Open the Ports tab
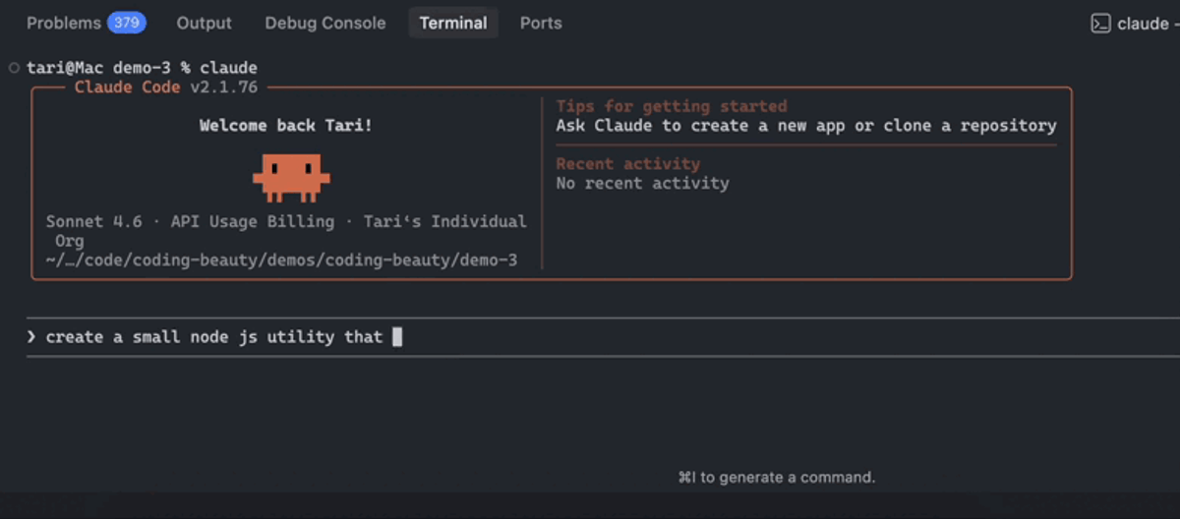Viewport: 1180px width, 519px height. pos(541,23)
